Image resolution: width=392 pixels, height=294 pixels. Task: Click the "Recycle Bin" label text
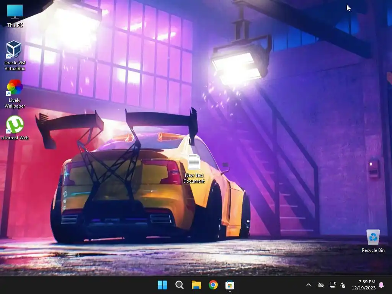coord(373,250)
